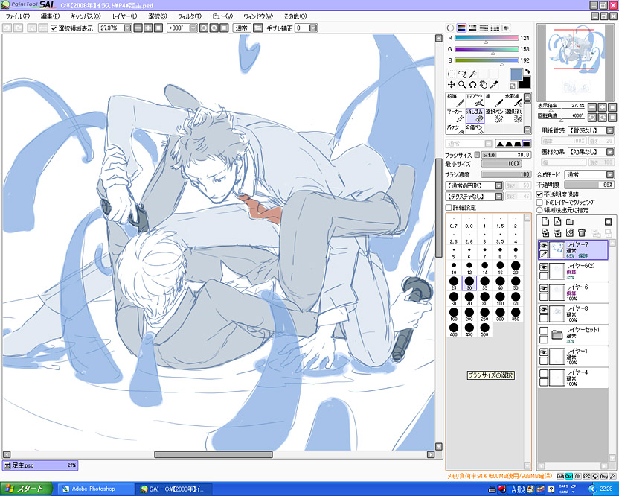Open the zoom percentage 27.37% dropdown
The width and height of the screenshot is (619, 496).
[127, 28]
